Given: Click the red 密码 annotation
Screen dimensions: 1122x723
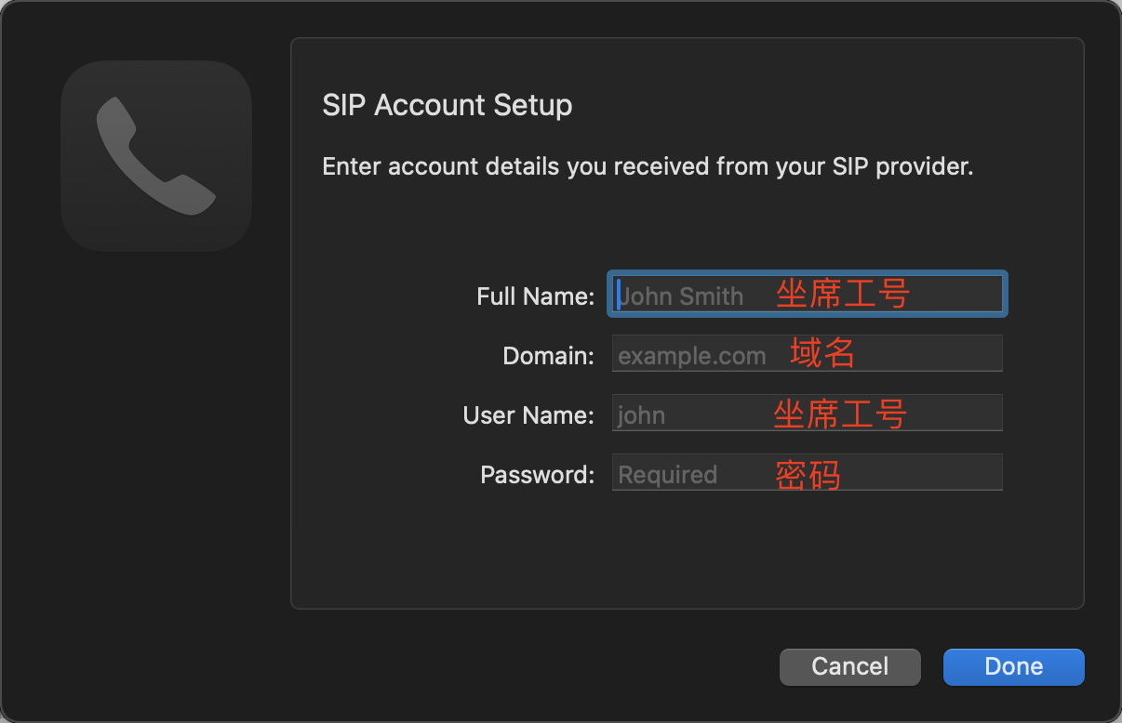Looking at the screenshot, I should pyautogui.click(x=808, y=475).
